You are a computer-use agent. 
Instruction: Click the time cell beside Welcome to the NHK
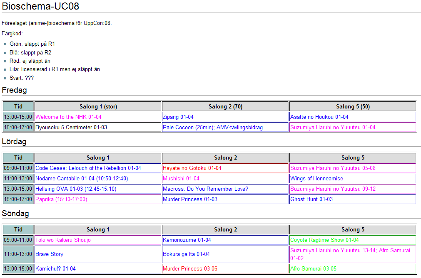18,117
